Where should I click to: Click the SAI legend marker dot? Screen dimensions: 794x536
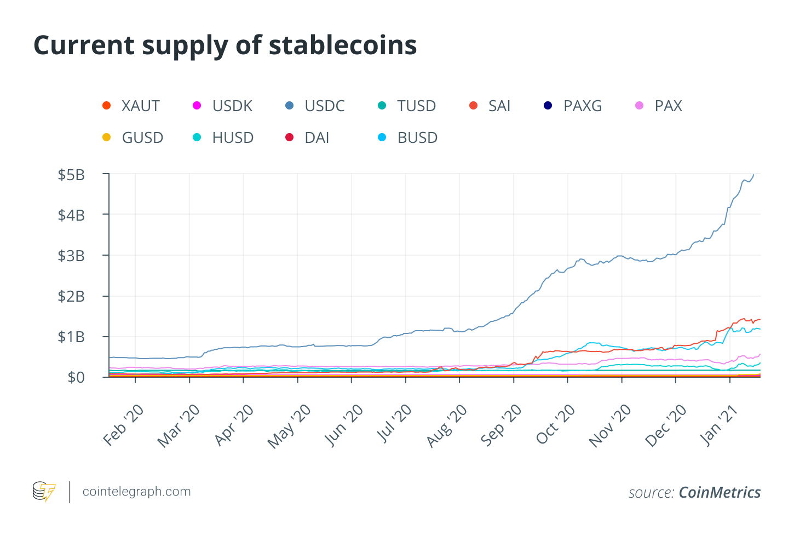tap(474, 106)
